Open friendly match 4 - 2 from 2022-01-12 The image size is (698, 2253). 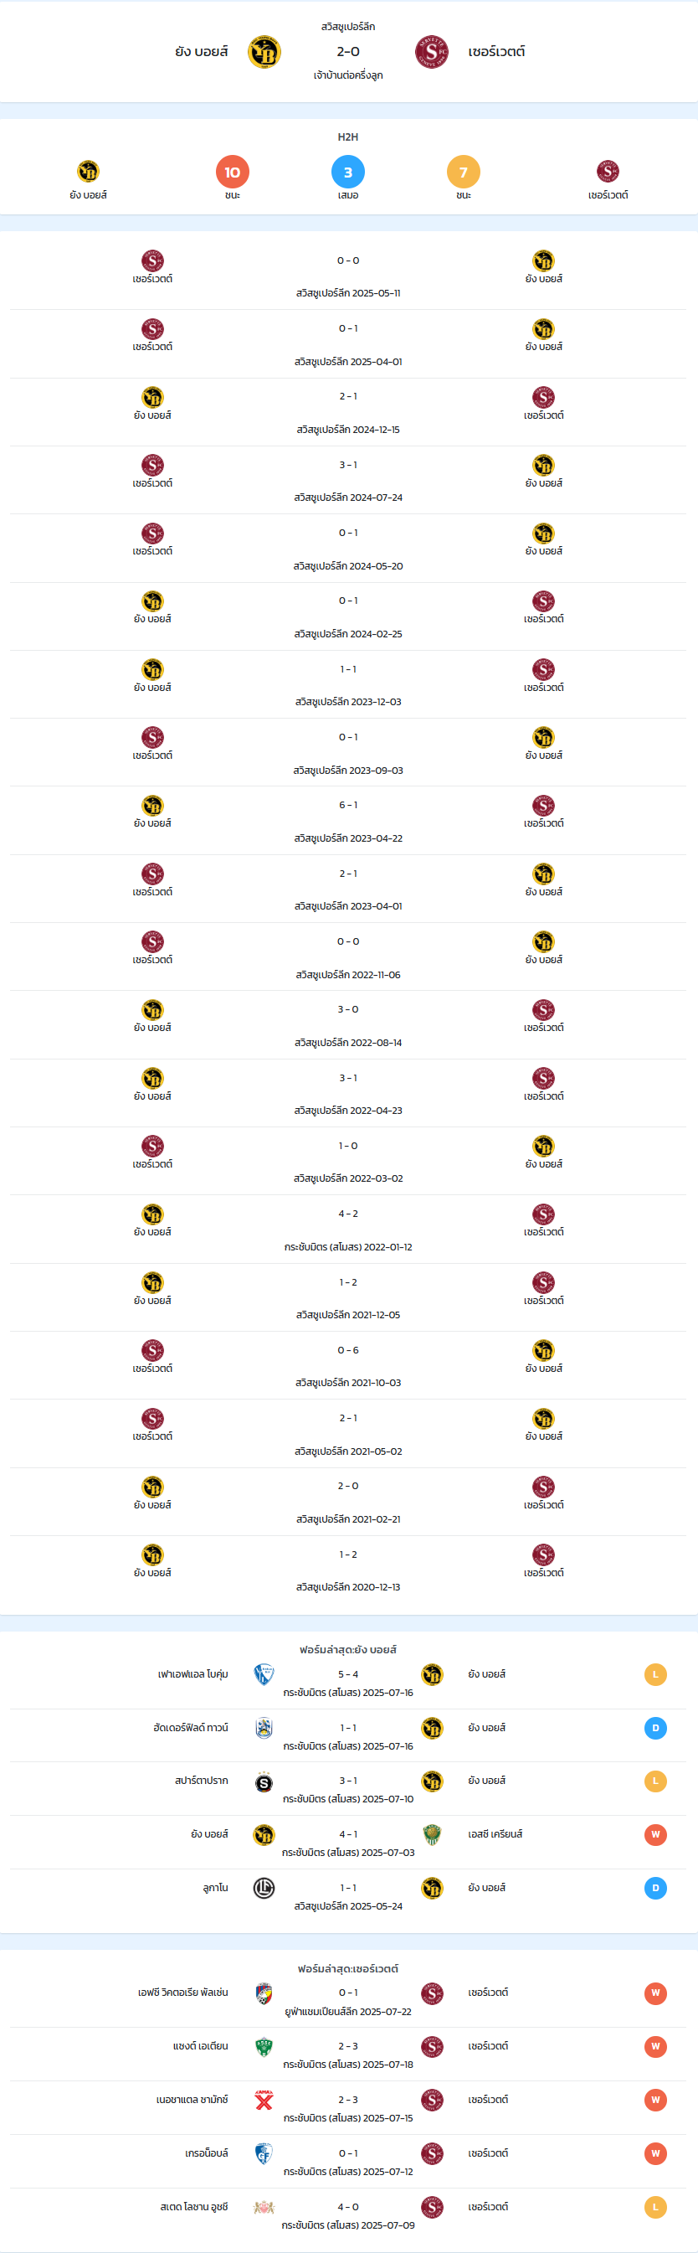coord(347,1230)
